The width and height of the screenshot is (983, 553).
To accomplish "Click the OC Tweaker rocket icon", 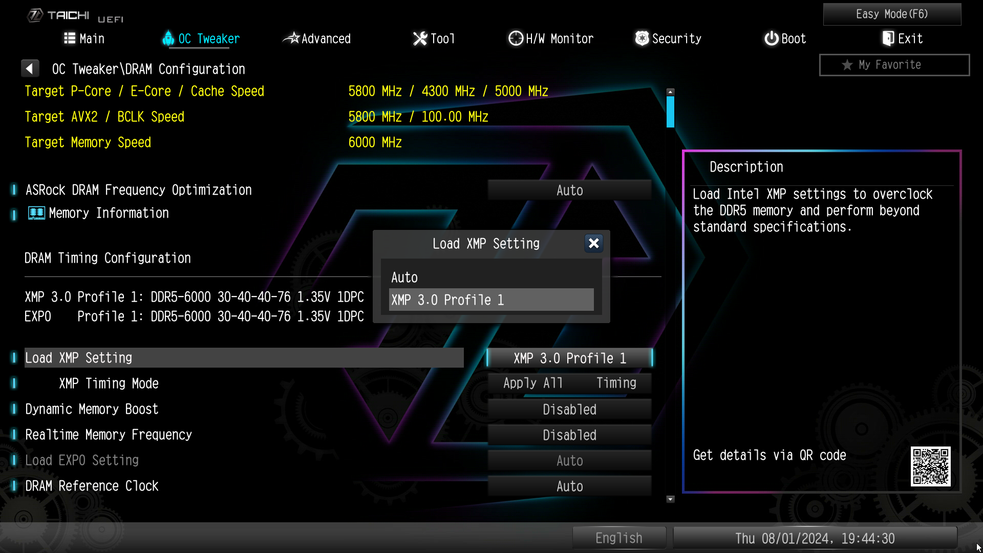I will [168, 38].
